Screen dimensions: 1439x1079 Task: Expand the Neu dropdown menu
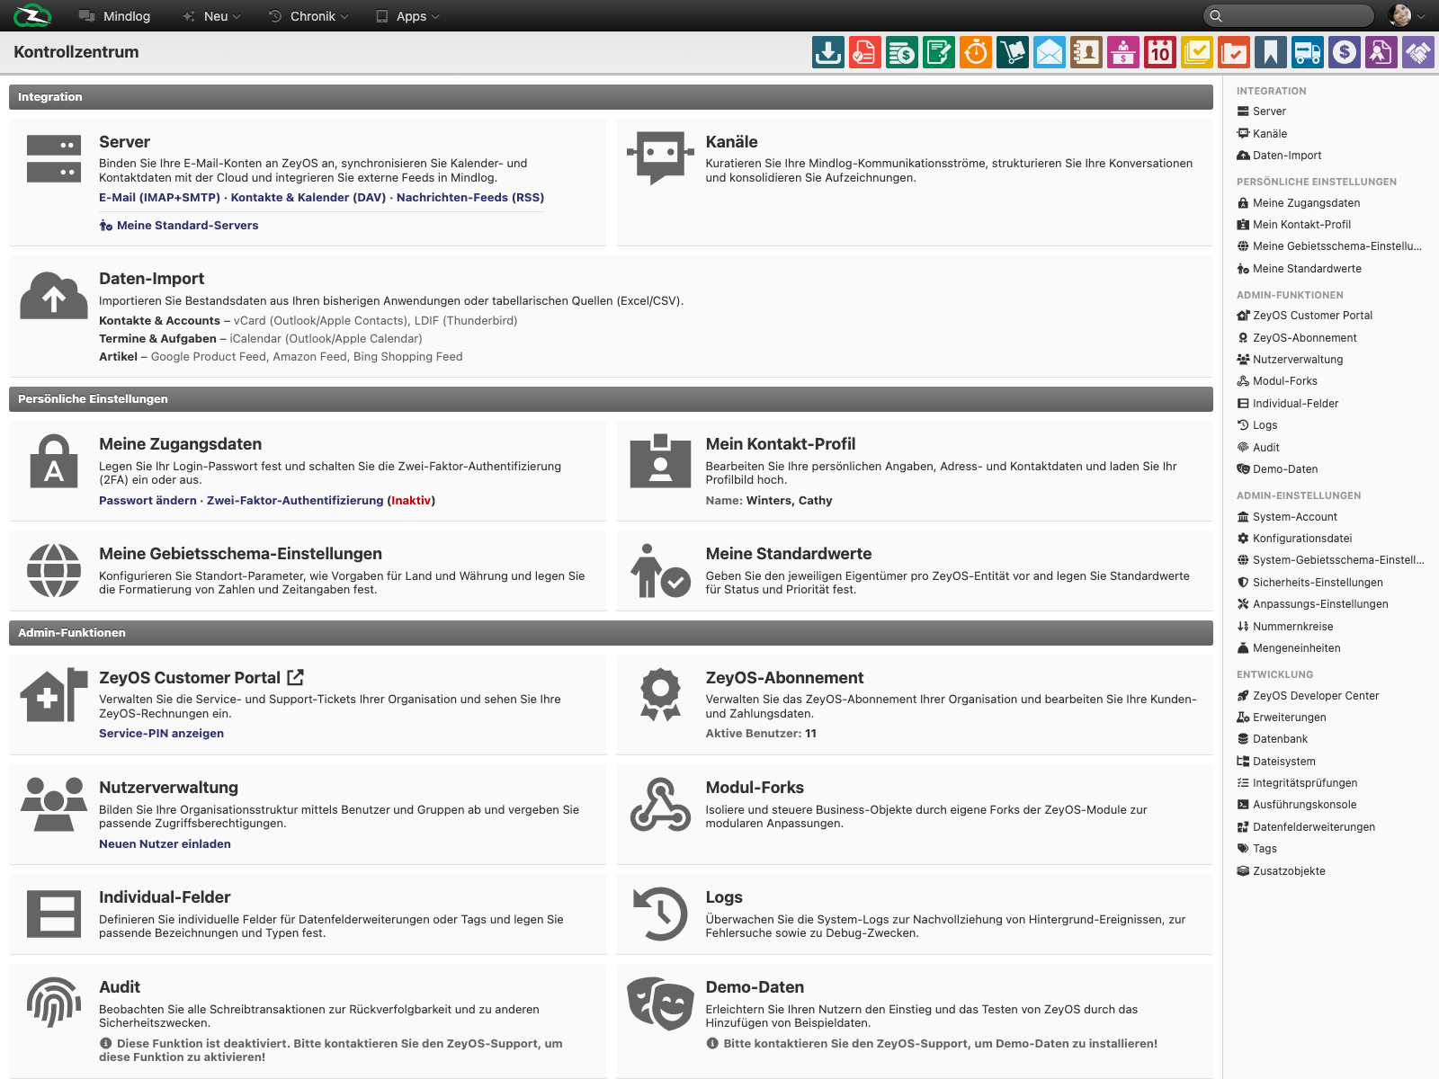pos(212,16)
